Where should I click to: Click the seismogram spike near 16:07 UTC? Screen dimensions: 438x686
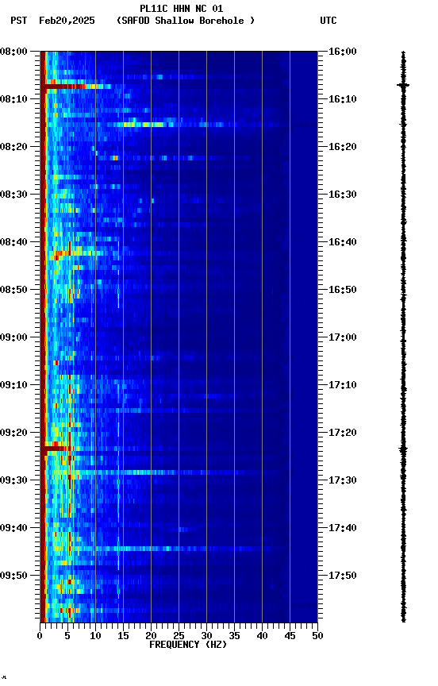[x=403, y=85]
